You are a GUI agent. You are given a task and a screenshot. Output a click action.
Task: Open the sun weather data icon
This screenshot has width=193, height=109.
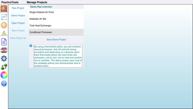[x=4, y=25]
